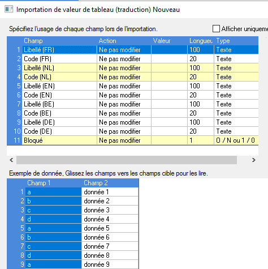The width and height of the screenshot is (268, 269).
Task: Click the right scrollbar arrow
Action: click(x=254, y=160)
